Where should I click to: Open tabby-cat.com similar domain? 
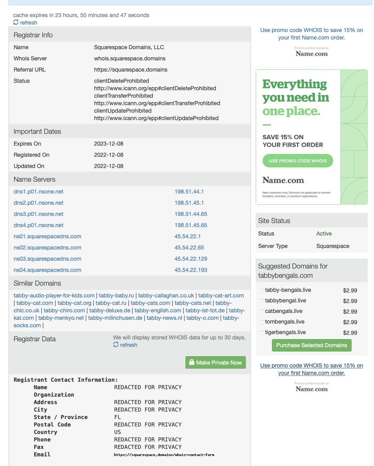pyautogui.click(x=35, y=303)
